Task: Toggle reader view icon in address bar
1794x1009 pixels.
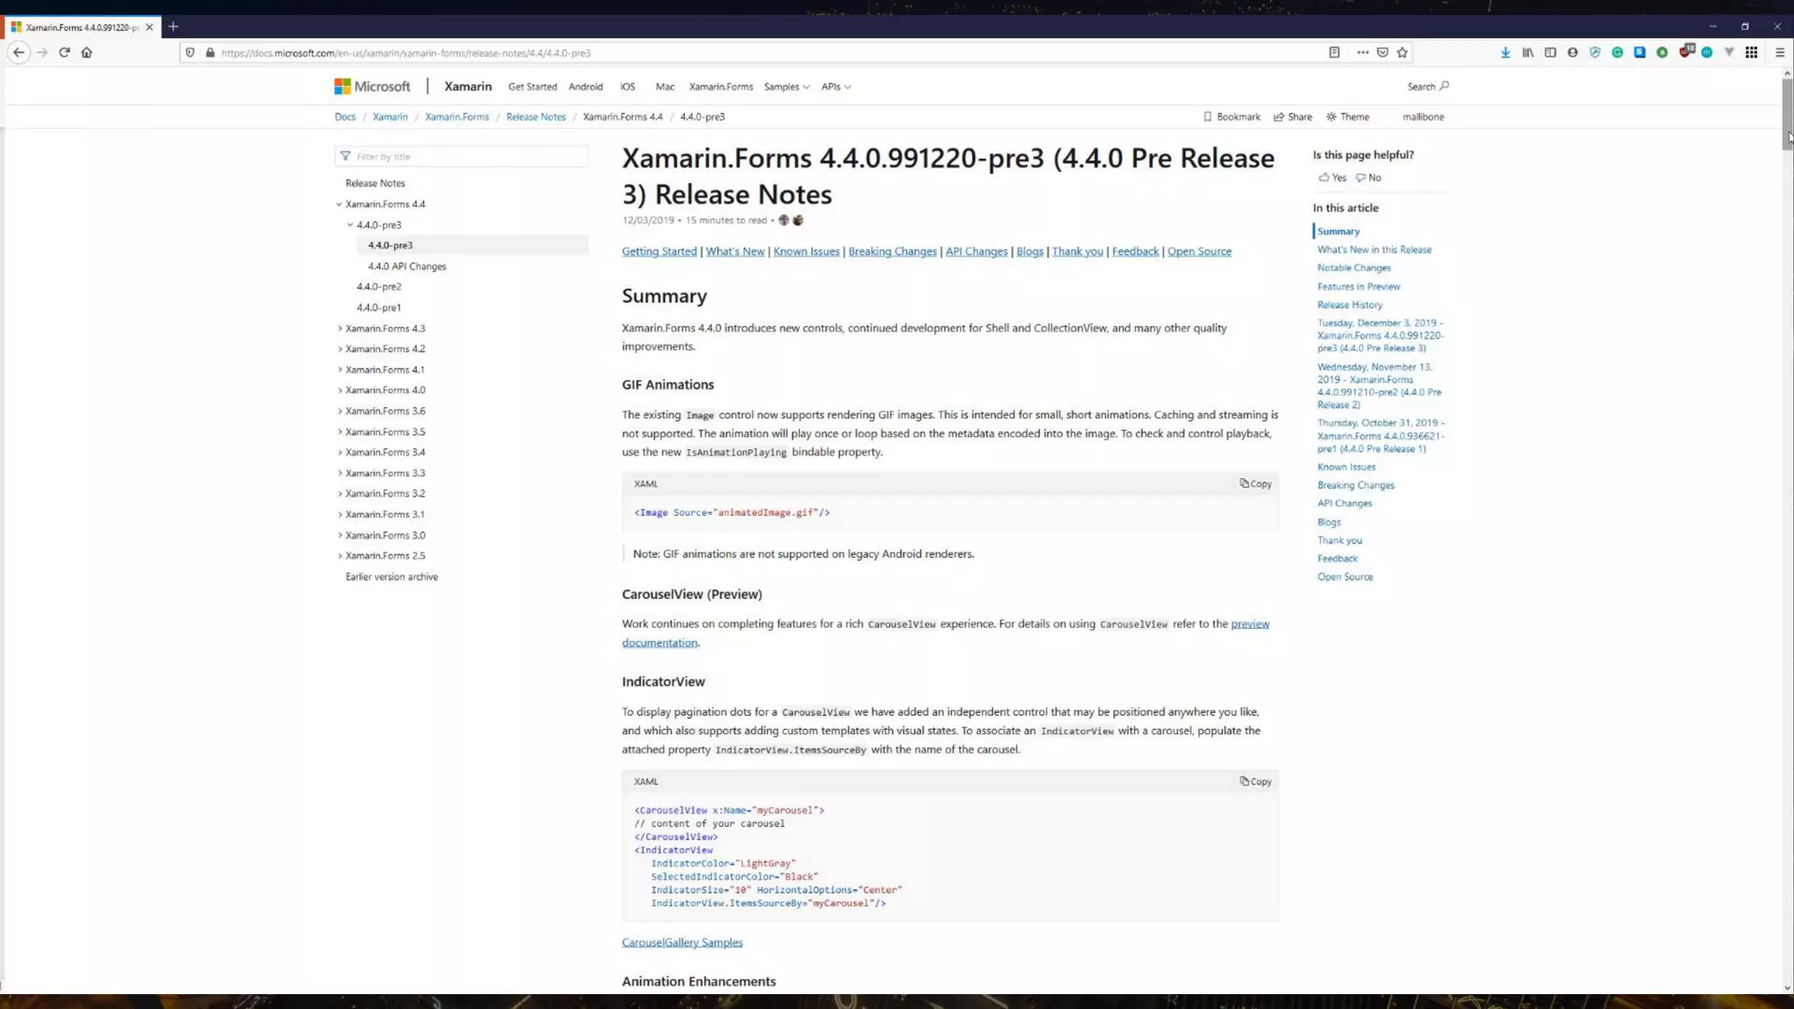Action: 1334,53
